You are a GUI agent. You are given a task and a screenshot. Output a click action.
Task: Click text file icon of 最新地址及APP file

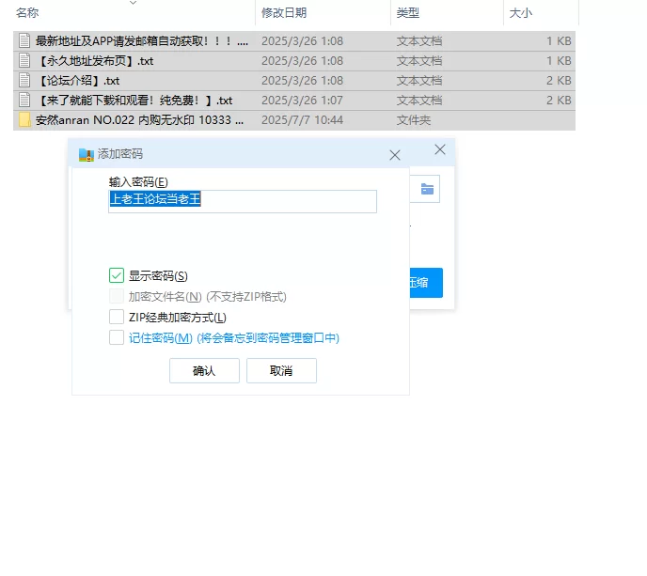[x=24, y=40]
